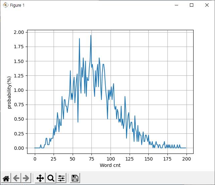Close the Figure 1 window
The image size is (215, 185).
[207, 5]
